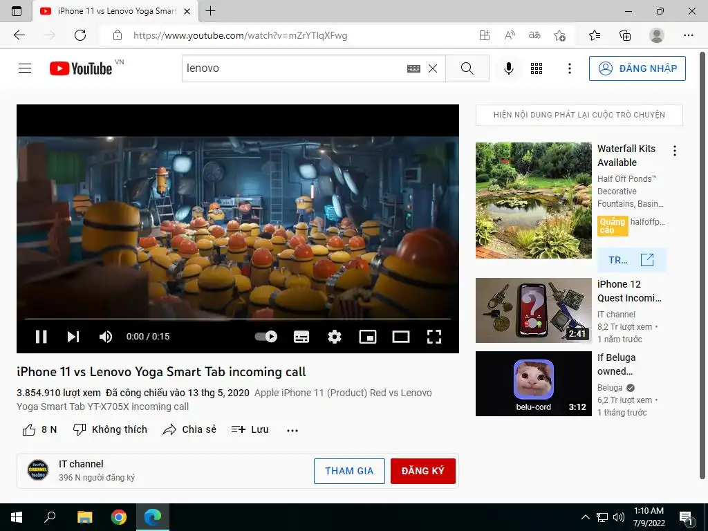The image size is (708, 531).
Task: Open the YouTube hamburger guide menu
Action: (25, 68)
